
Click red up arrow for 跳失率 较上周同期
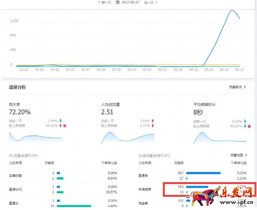pos(61,126)
